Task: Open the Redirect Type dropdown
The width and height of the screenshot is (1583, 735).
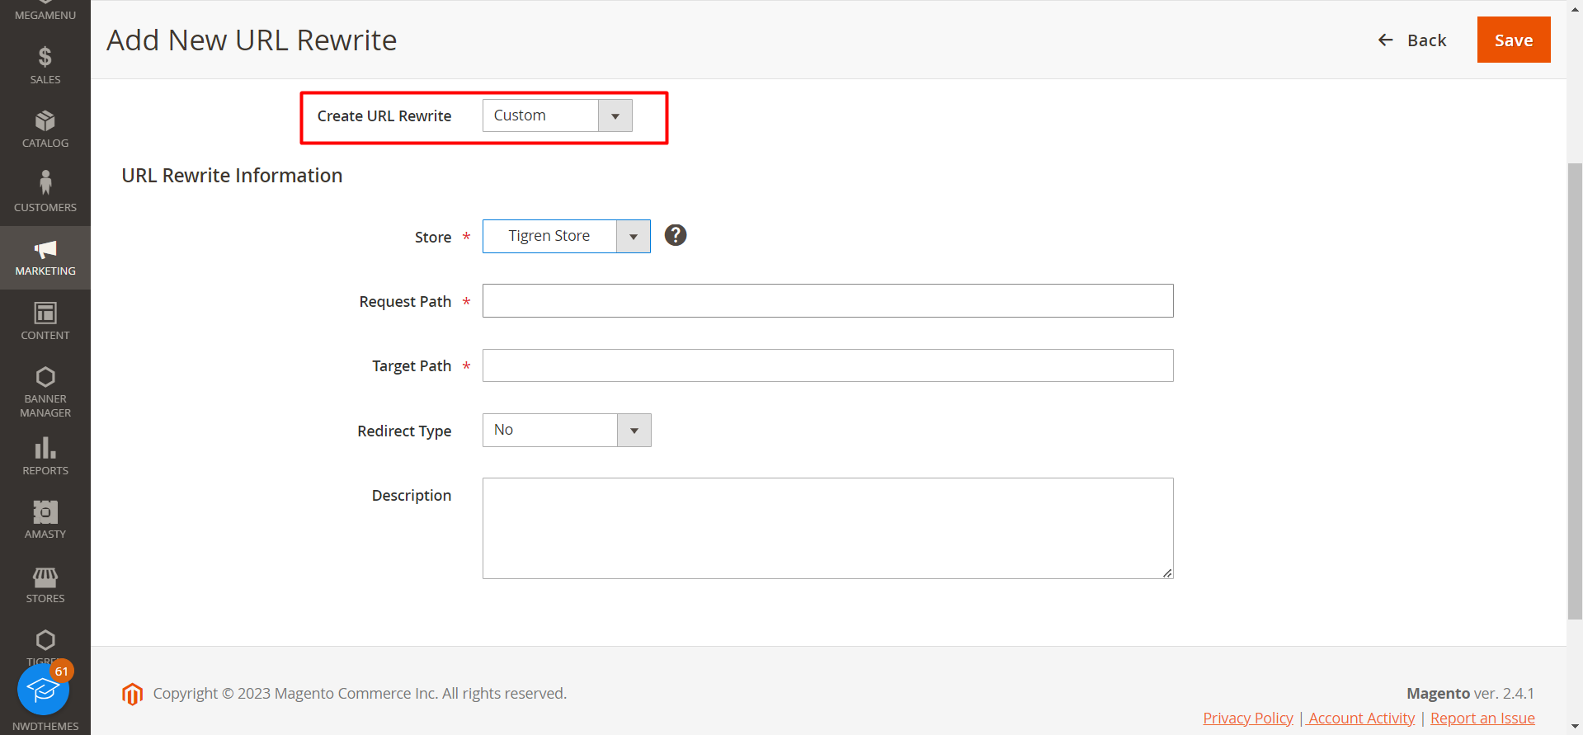Action: (x=566, y=431)
